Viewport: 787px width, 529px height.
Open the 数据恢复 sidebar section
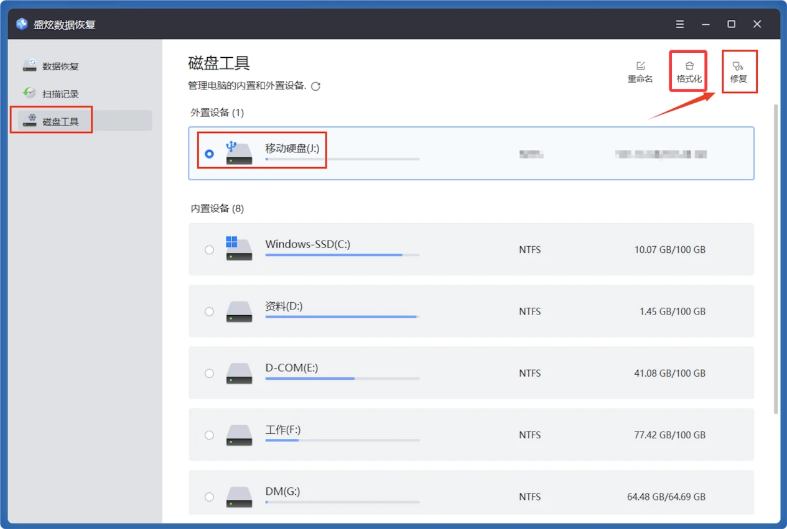[85, 66]
